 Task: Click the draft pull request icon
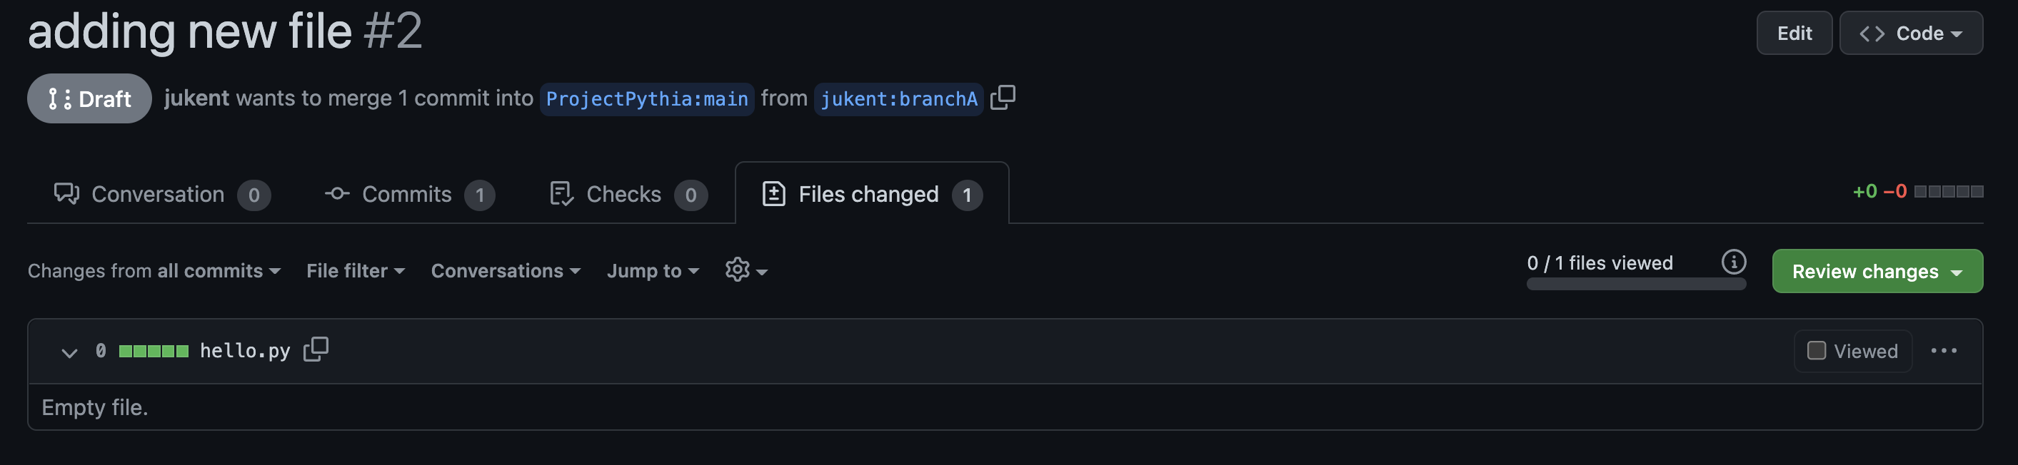[x=59, y=98]
